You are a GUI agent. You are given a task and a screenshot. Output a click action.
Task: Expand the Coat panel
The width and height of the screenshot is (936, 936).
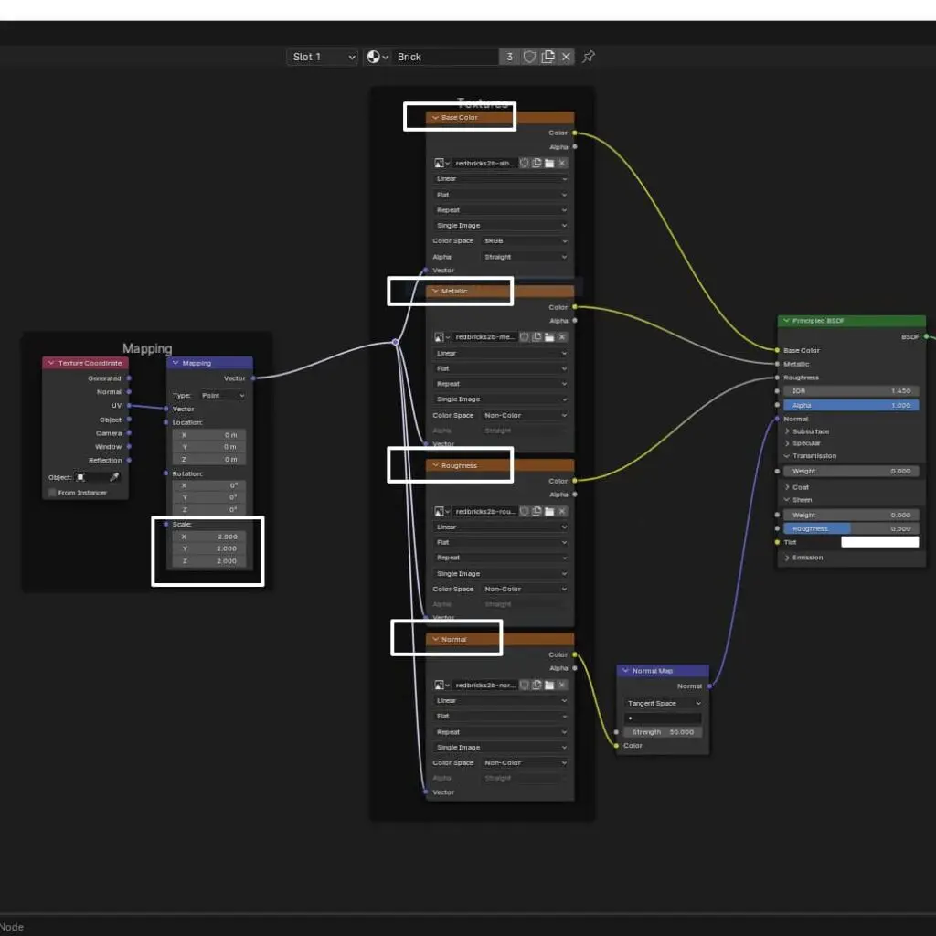(787, 487)
